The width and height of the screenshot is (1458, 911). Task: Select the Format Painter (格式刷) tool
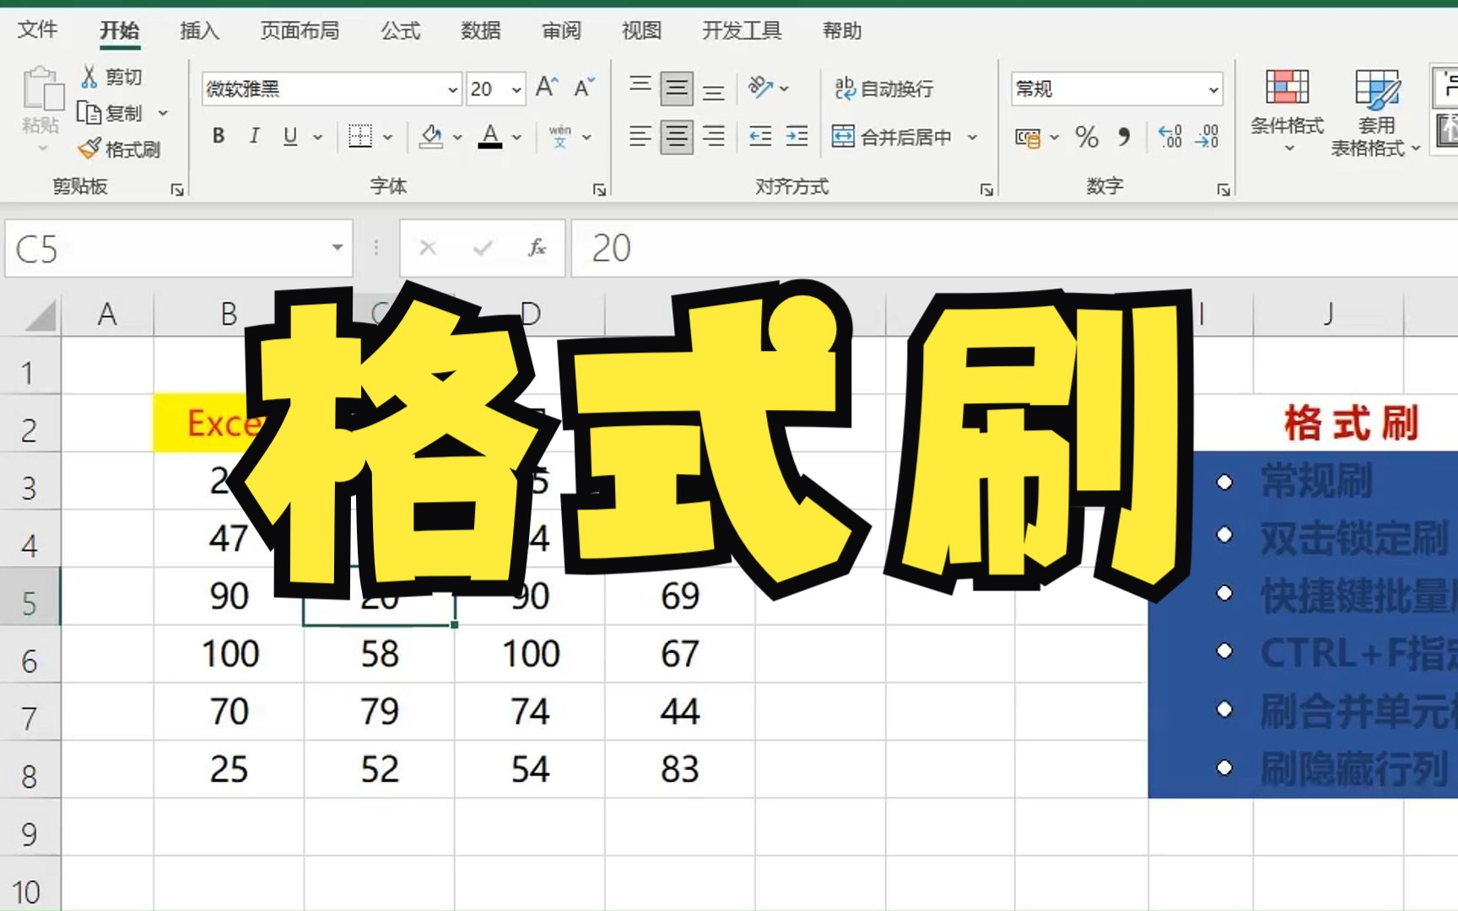[119, 149]
